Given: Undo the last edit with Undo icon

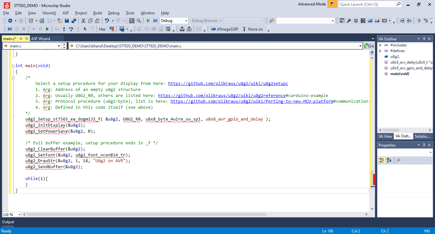Looking at the screenshot, I should pyautogui.click(x=107, y=21).
